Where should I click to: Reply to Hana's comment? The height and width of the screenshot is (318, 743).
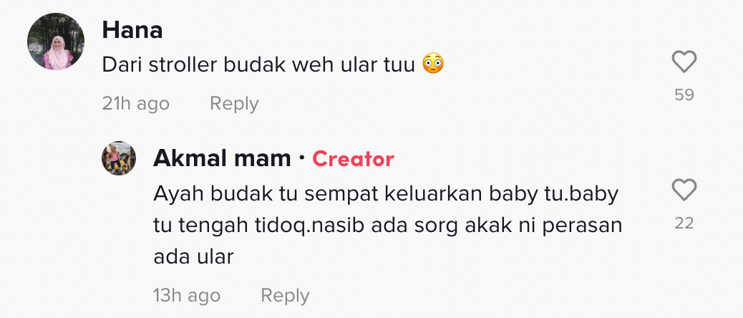(x=233, y=104)
